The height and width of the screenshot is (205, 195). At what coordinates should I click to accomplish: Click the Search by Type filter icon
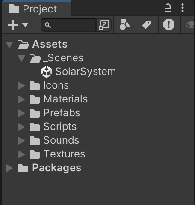pyautogui.click(x=124, y=24)
